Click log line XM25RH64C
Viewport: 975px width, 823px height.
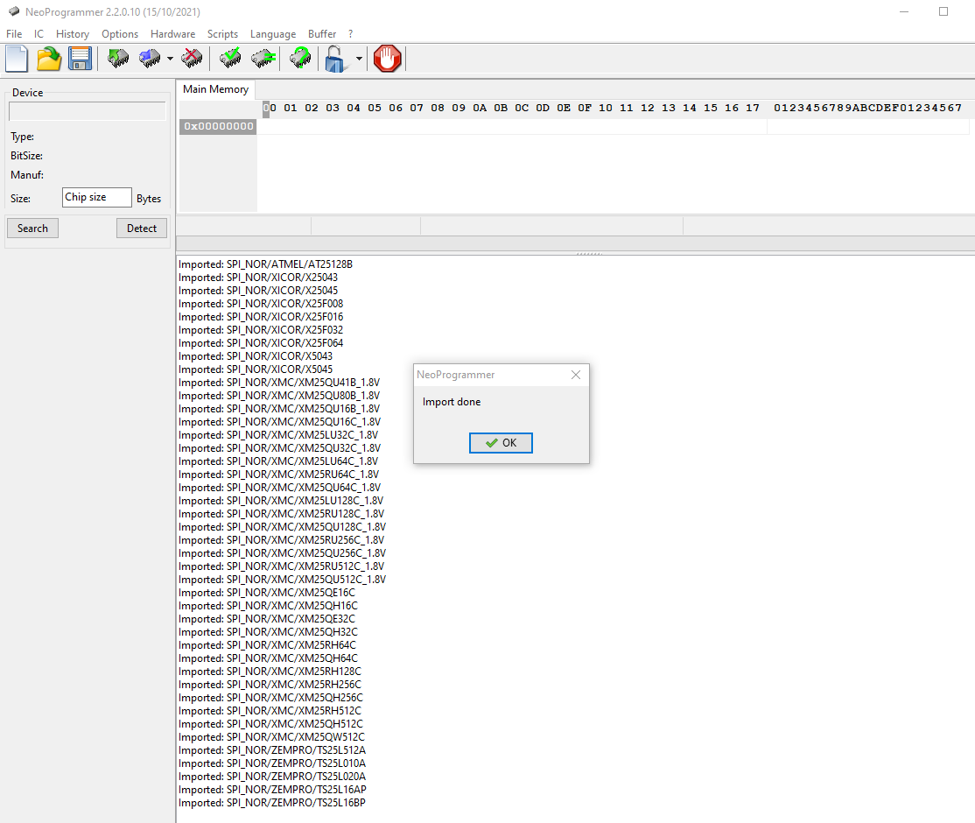point(267,645)
